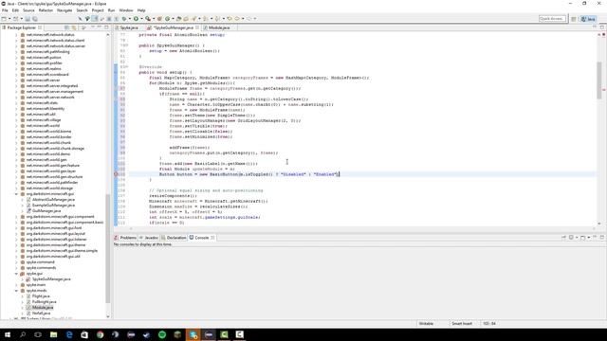Select SpykeGuiManager.java in Package Explorer
The height and width of the screenshot is (341, 607).
[51, 279]
